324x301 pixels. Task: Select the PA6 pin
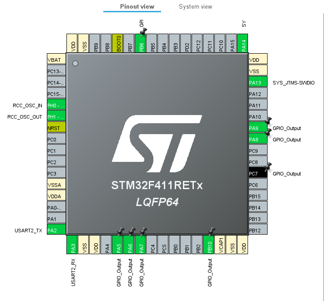coord(129,245)
